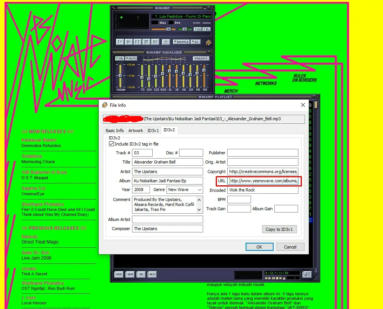Image resolution: width=383 pixels, height=309 pixels.
Task: Click into the Album Artist field
Action: click(167, 219)
